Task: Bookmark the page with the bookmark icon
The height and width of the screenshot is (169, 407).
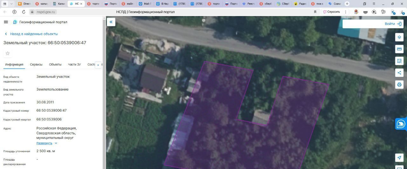Action: tap(315, 12)
